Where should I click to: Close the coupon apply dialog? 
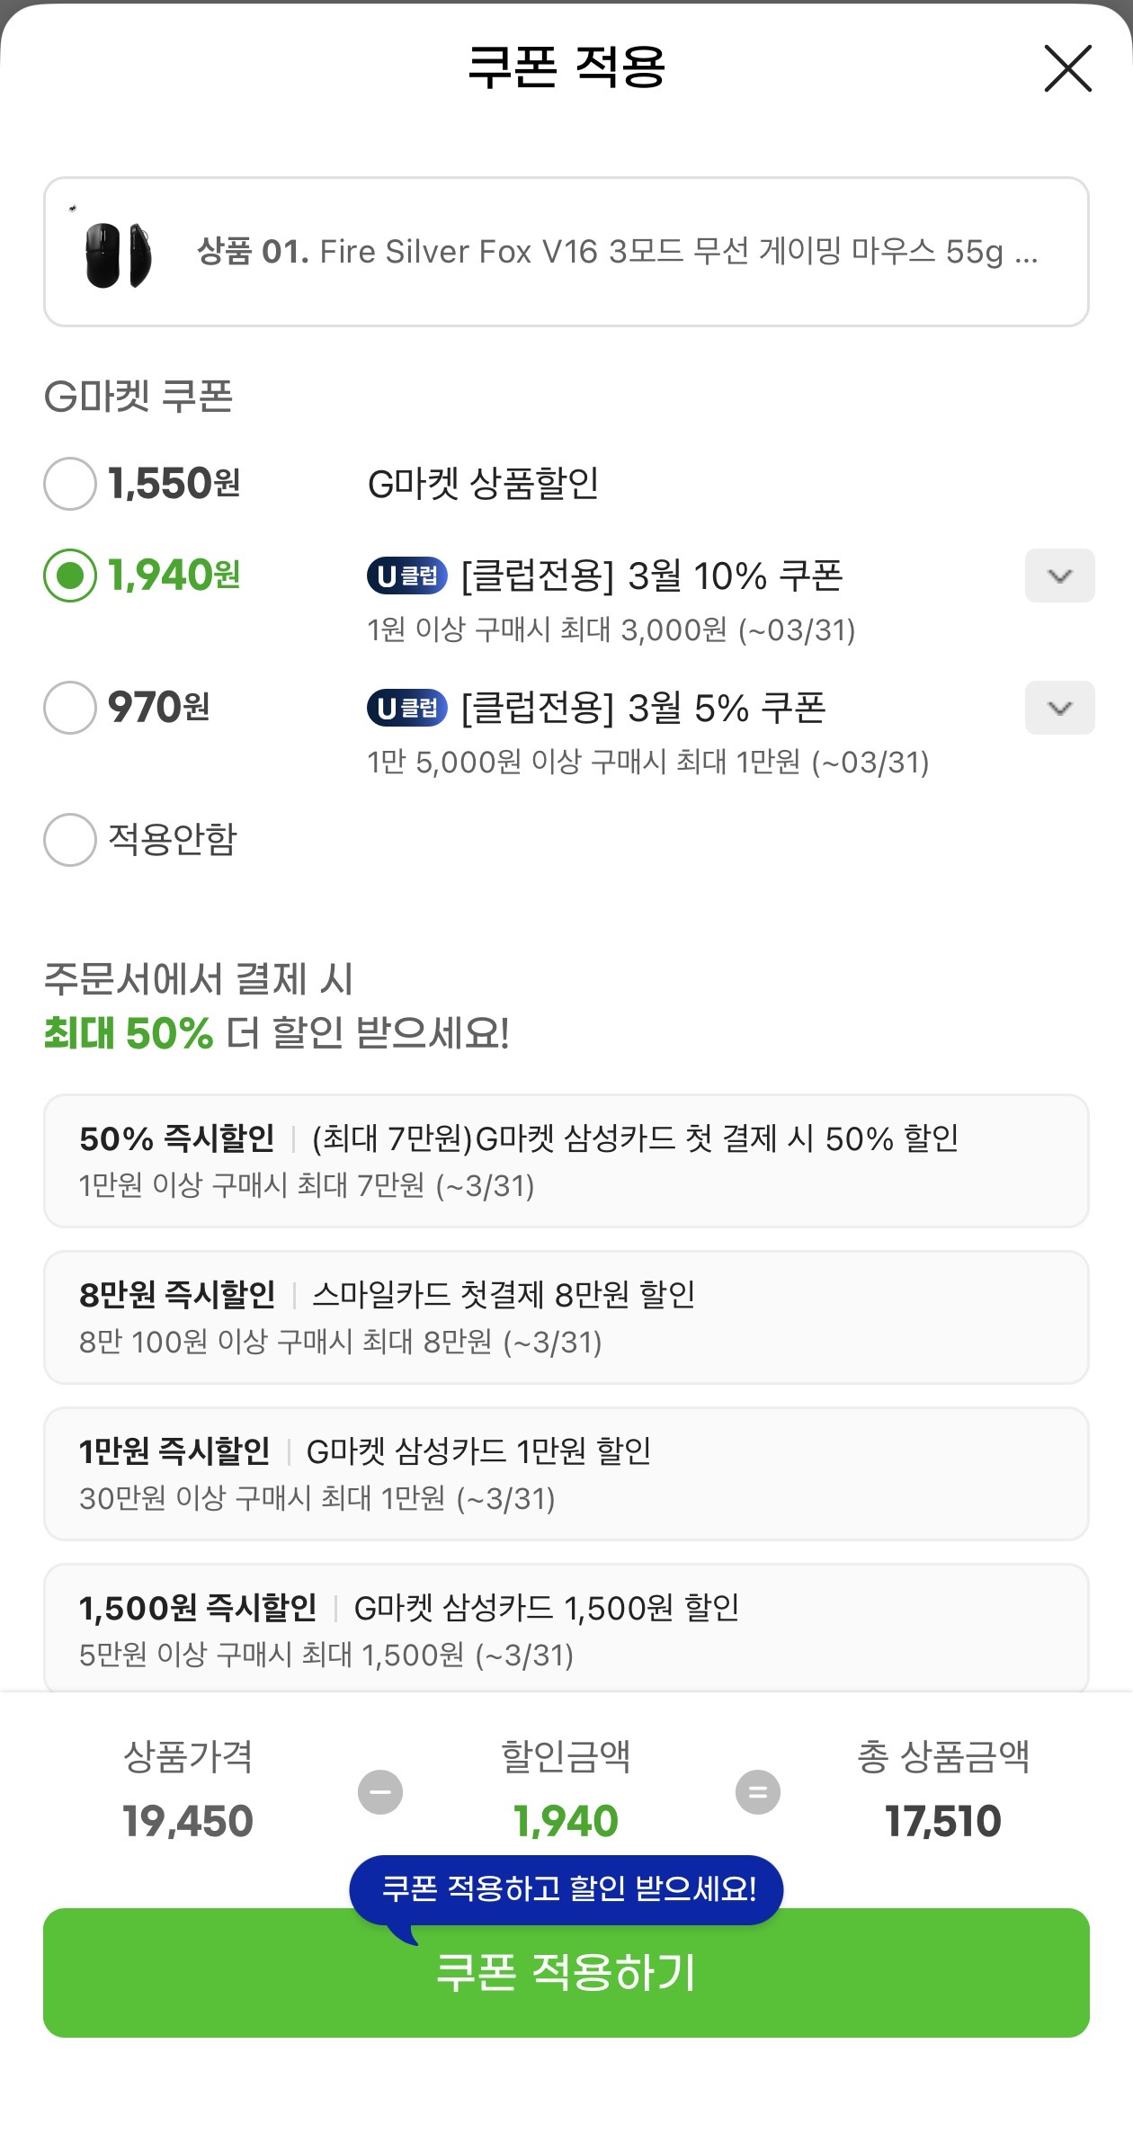click(1067, 68)
